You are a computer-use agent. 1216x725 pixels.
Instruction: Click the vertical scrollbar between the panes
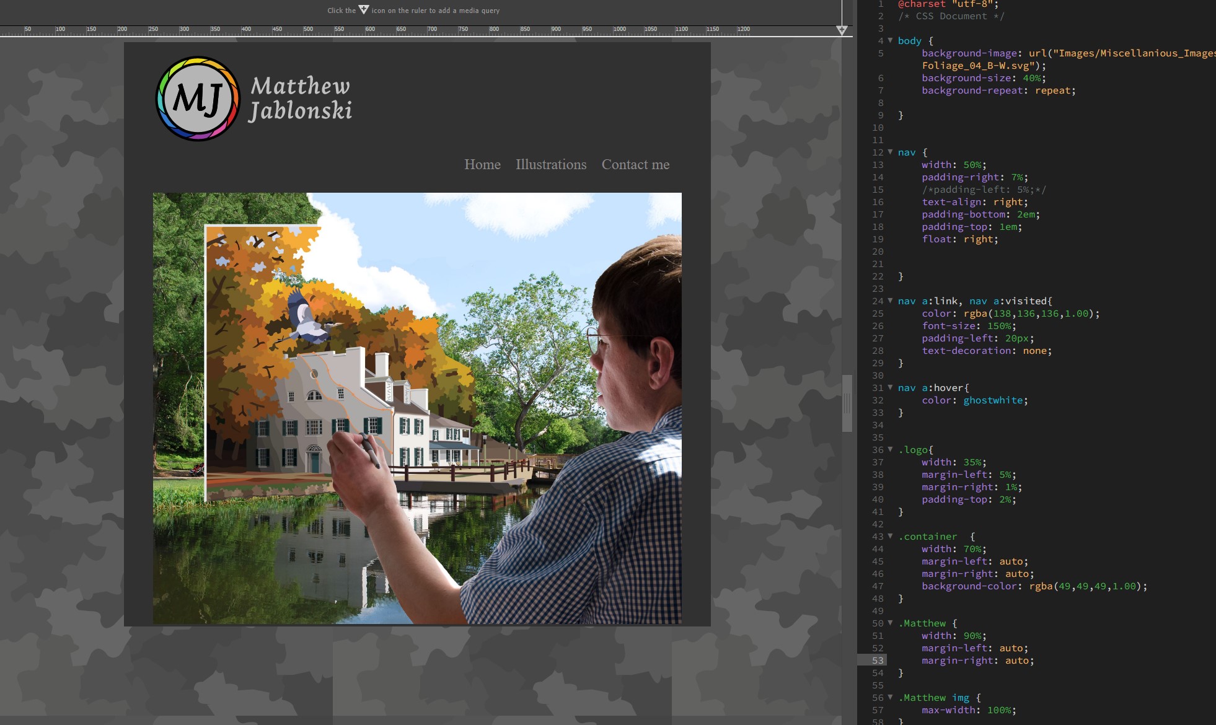[846, 403]
